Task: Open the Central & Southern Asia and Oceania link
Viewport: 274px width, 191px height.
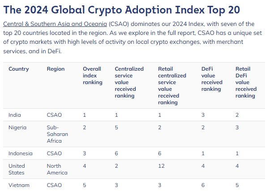Action: click(55, 24)
